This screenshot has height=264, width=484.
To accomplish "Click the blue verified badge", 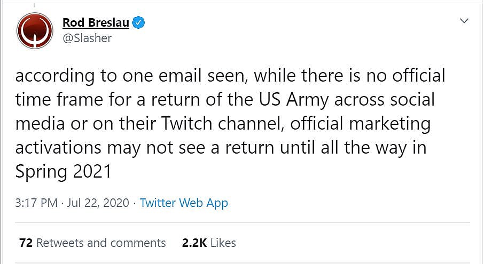I will 139,23.
